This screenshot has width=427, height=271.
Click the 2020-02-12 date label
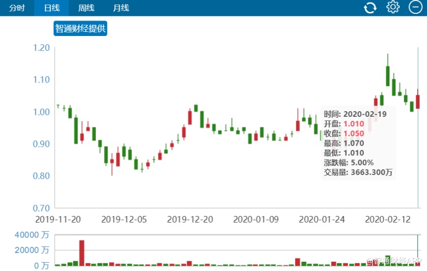click(388, 219)
